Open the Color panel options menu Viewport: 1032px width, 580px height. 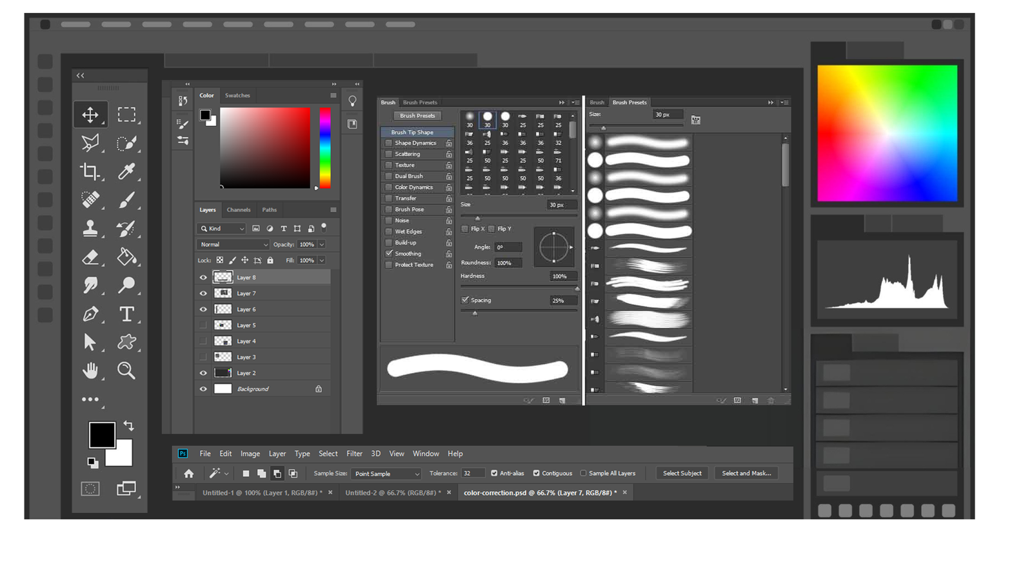(x=333, y=95)
